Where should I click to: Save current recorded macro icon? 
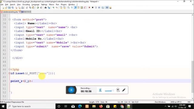(102, 8)
